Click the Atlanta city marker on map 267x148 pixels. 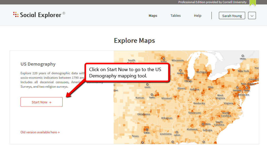[x=203, y=124]
